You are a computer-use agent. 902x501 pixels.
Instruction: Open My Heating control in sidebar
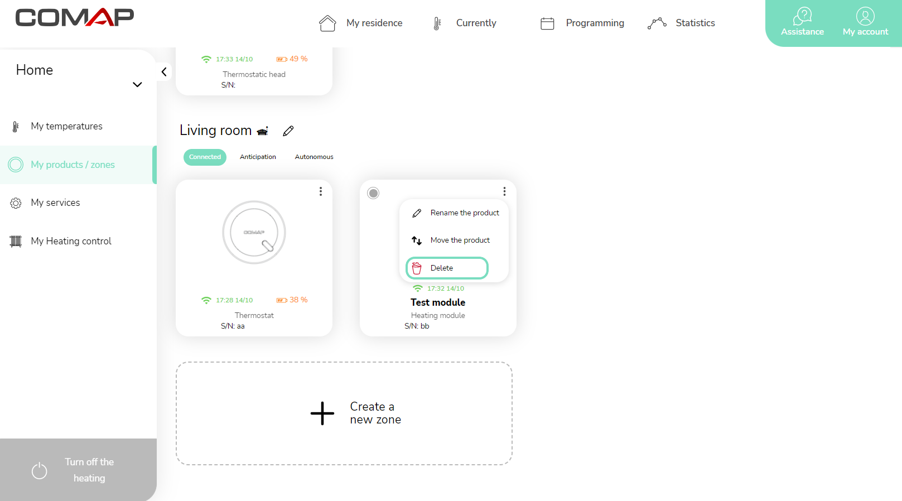click(78, 241)
